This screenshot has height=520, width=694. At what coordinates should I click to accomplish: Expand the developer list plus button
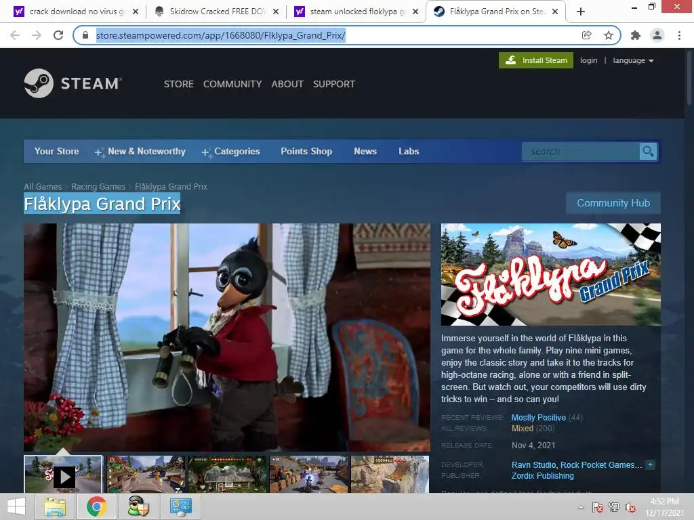[650, 464]
